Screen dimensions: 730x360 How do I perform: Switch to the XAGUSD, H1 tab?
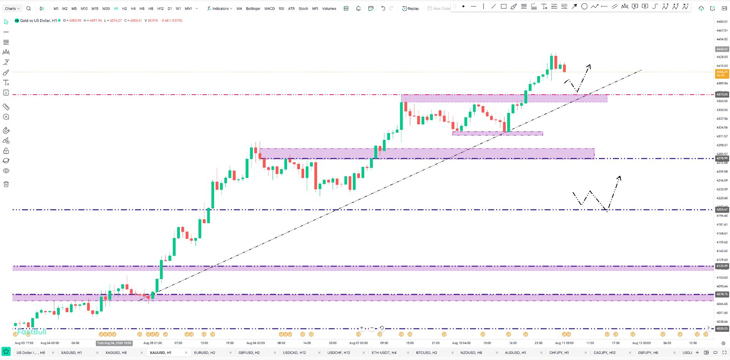click(x=71, y=353)
